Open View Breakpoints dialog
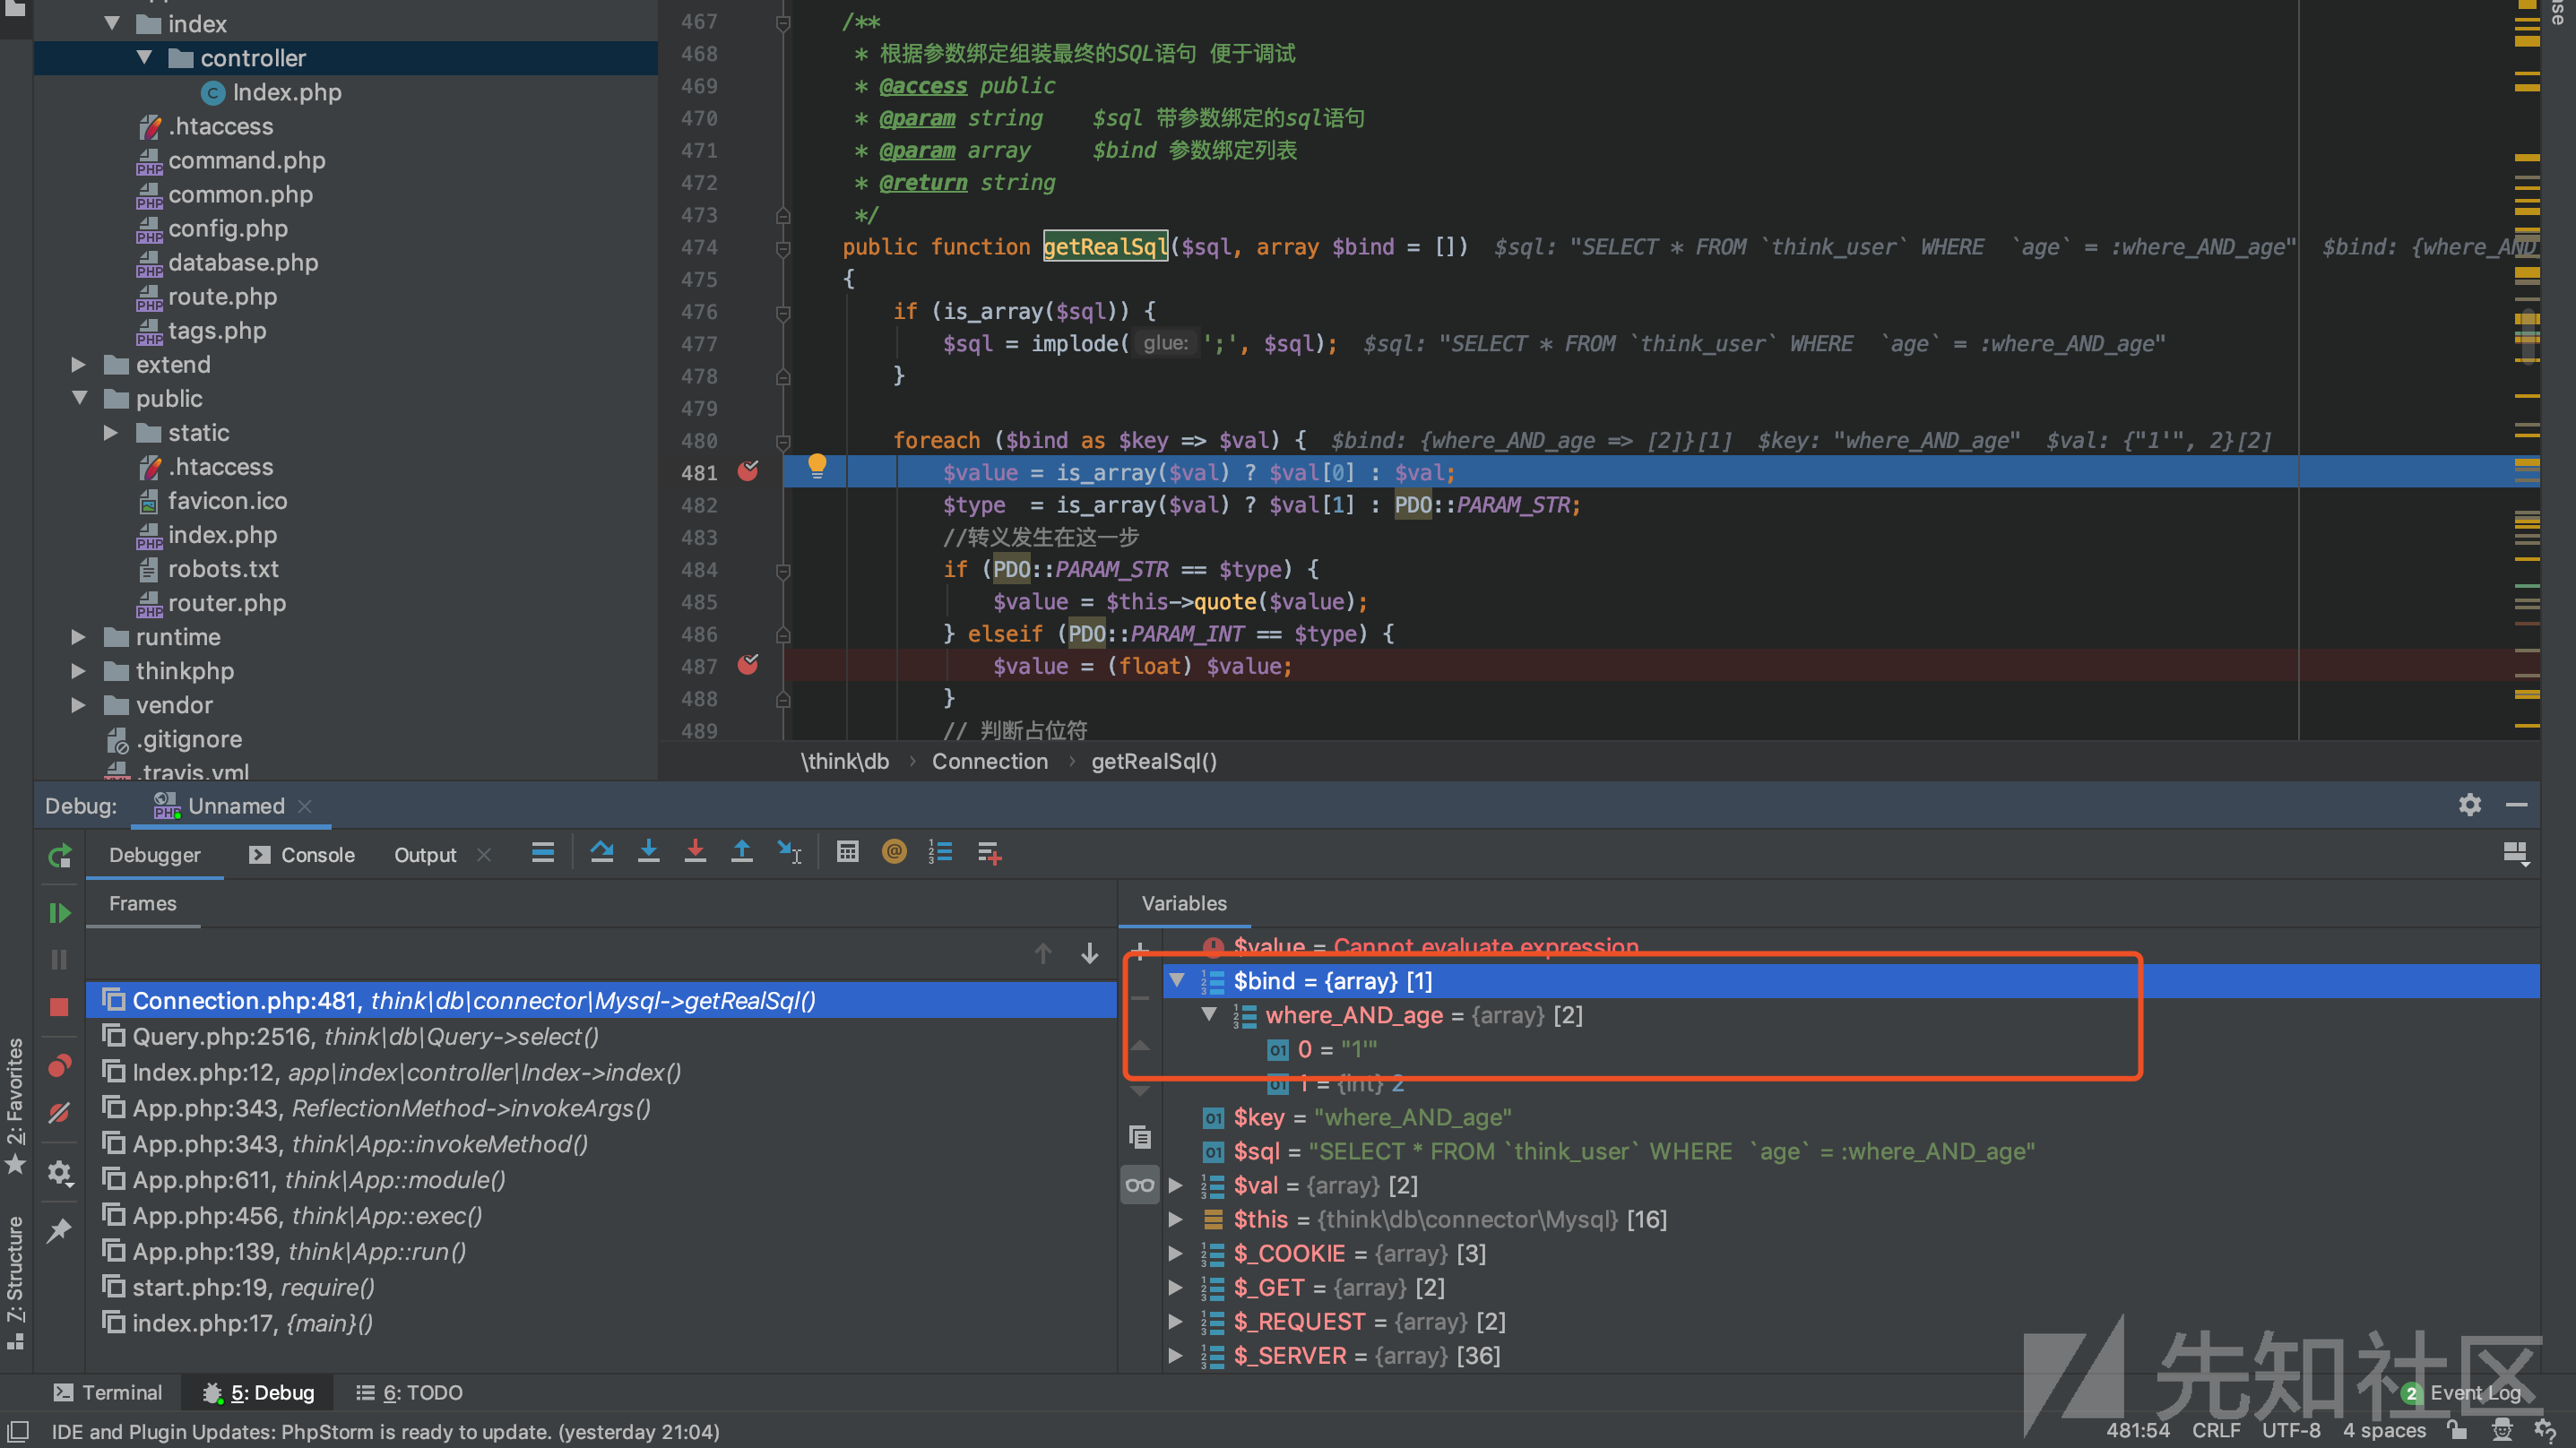The width and height of the screenshot is (2576, 1448). [59, 1066]
